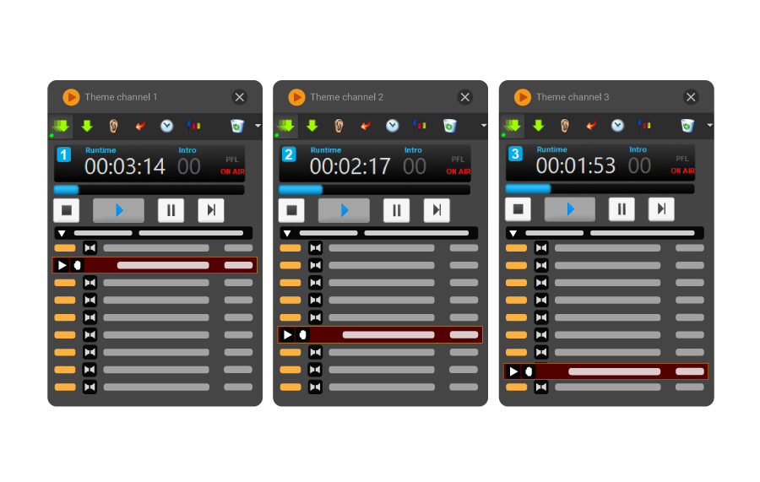This screenshot has width=760, height=482.
Task: Click the multi-arrow load icon in Theme channel 1
Action: 61,127
